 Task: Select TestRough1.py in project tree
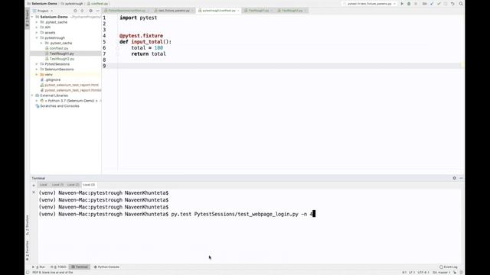pos(61,53)
